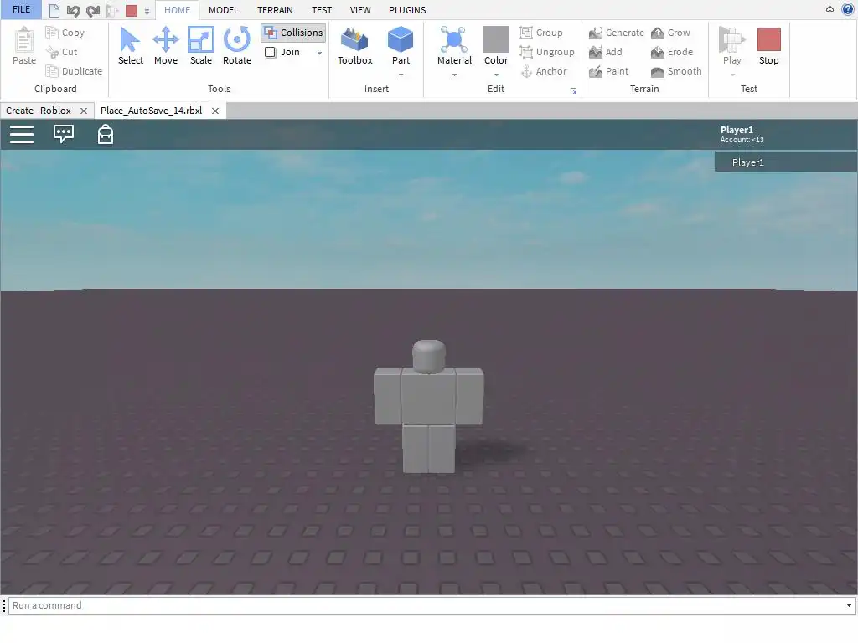Activate the Move tool
Image resolution: width=858 pixels, height=643 pixels.
click(x=165, y=47)
